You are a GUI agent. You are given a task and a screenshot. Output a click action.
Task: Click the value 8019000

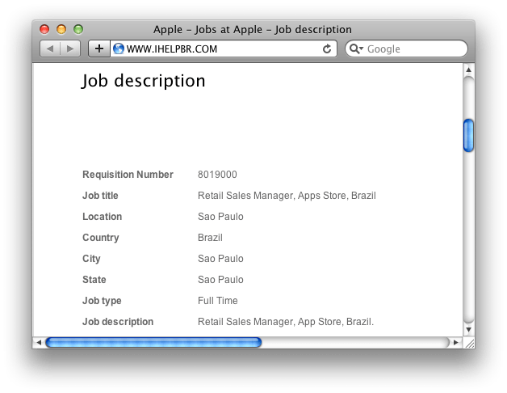(x=217, y=175)
